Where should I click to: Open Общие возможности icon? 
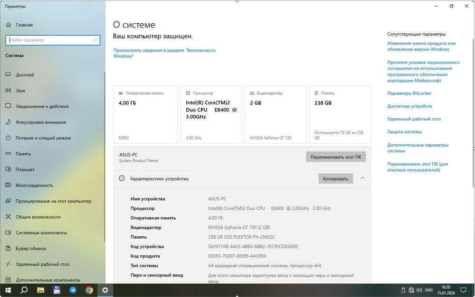coord(9,216)
